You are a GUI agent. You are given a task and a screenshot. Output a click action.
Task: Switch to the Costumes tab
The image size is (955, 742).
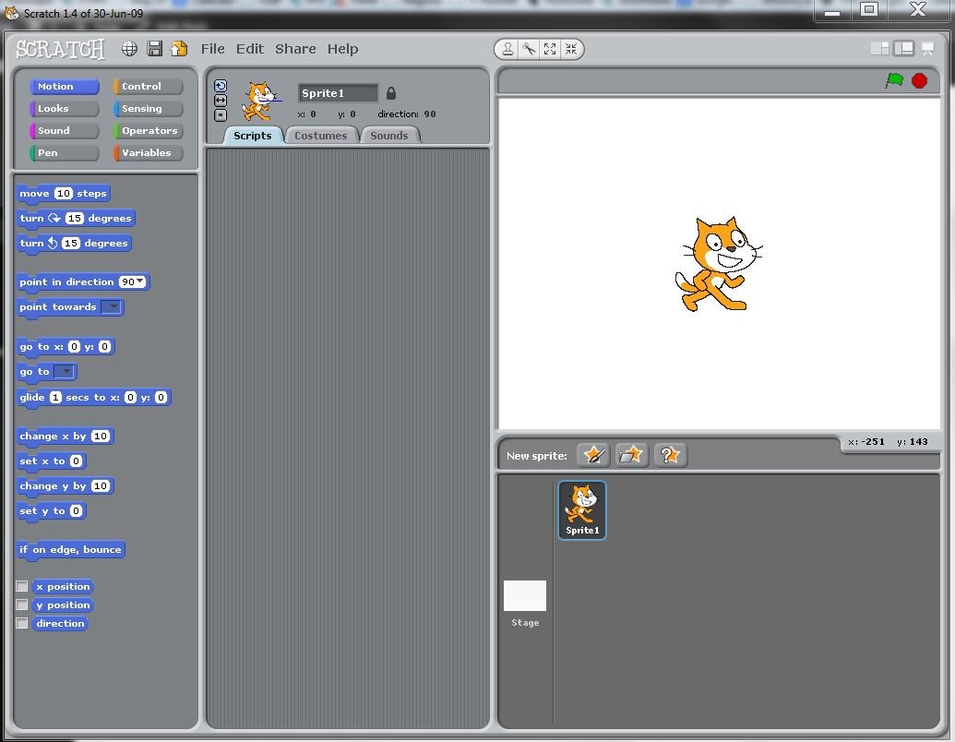[x=321, y=136]
